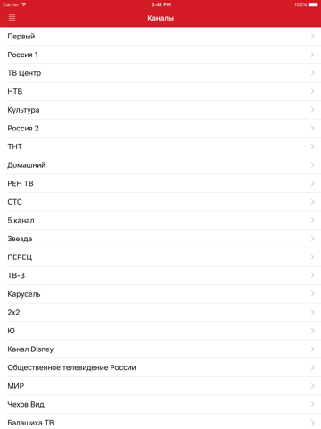Select the Карусель channel
This screenshot has width=321, height=429.
[160, 294]
